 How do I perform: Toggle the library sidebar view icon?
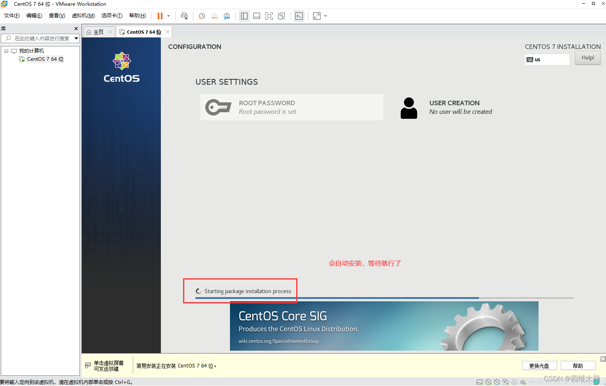click(x=244, y=16)
